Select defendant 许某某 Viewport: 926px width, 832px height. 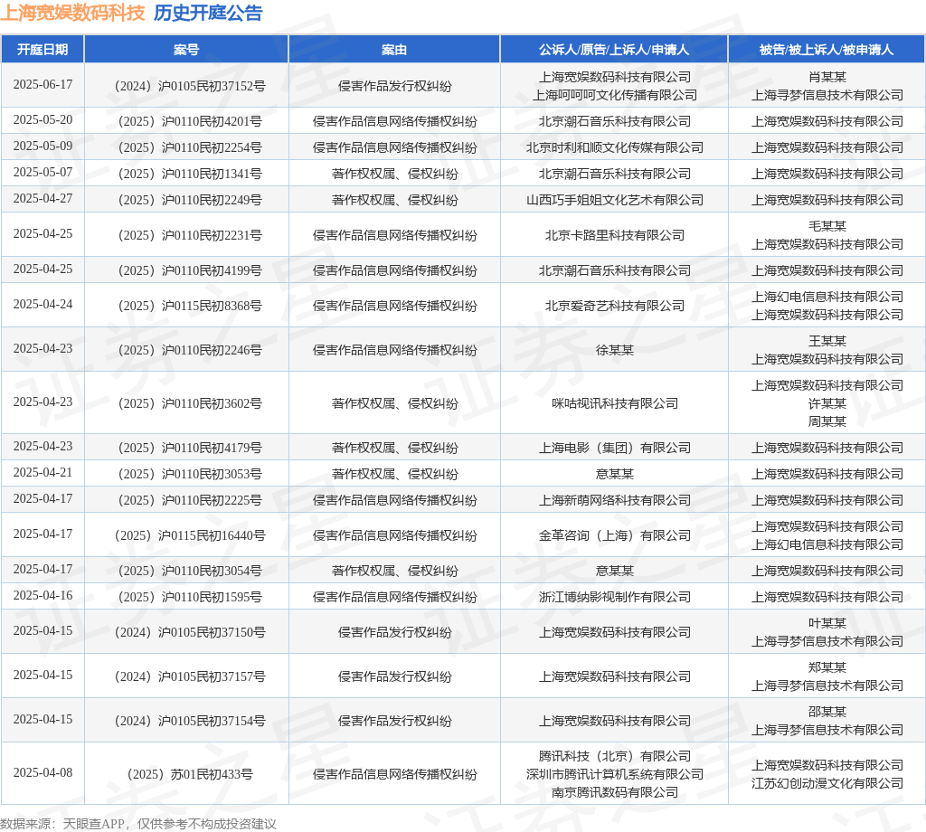click(x=827, y=403)
